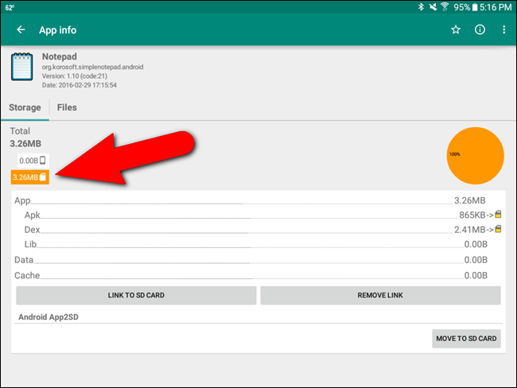Click the 62° temperature indicator
Viewport: 517px width, 388px height.
point(10,7)
